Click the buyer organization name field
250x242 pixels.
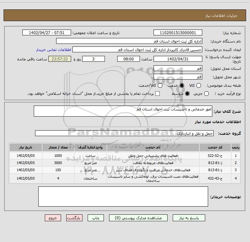pyautogui.click(x=129, y=41)
